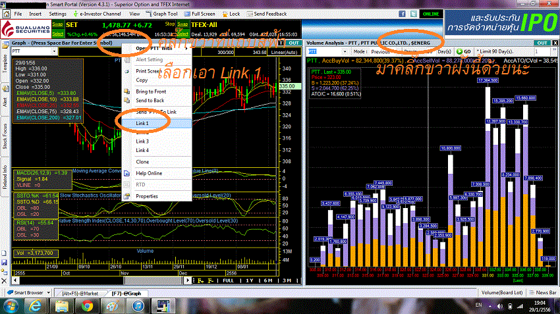
Task: Click the Linear(Auto) scale button
Action: pyautogui.click(x=285, y=52)
